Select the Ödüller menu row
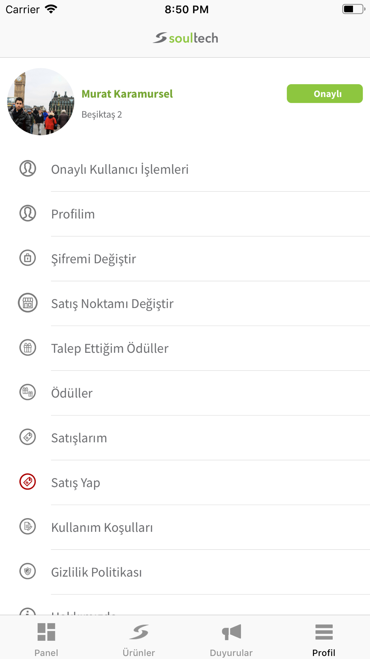The height and width of the screenshot is (659, 370). tap(185, 393)
